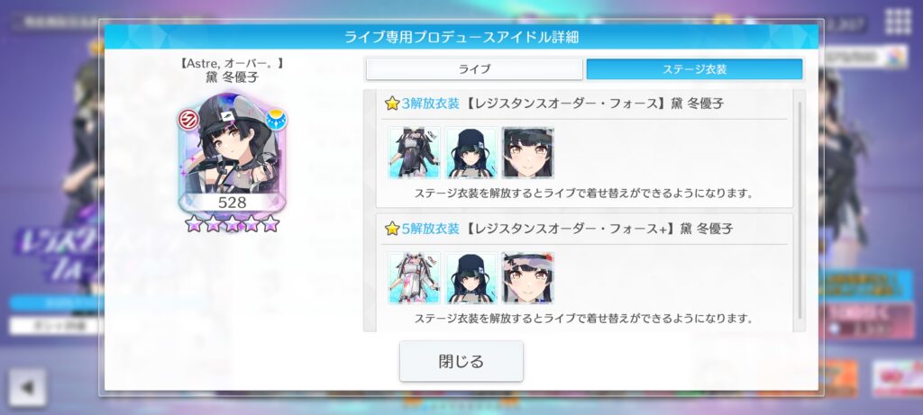Open the grid menu icon at top right
The width and height of the screenshot is (923, 415).
[x=899, y=22]
